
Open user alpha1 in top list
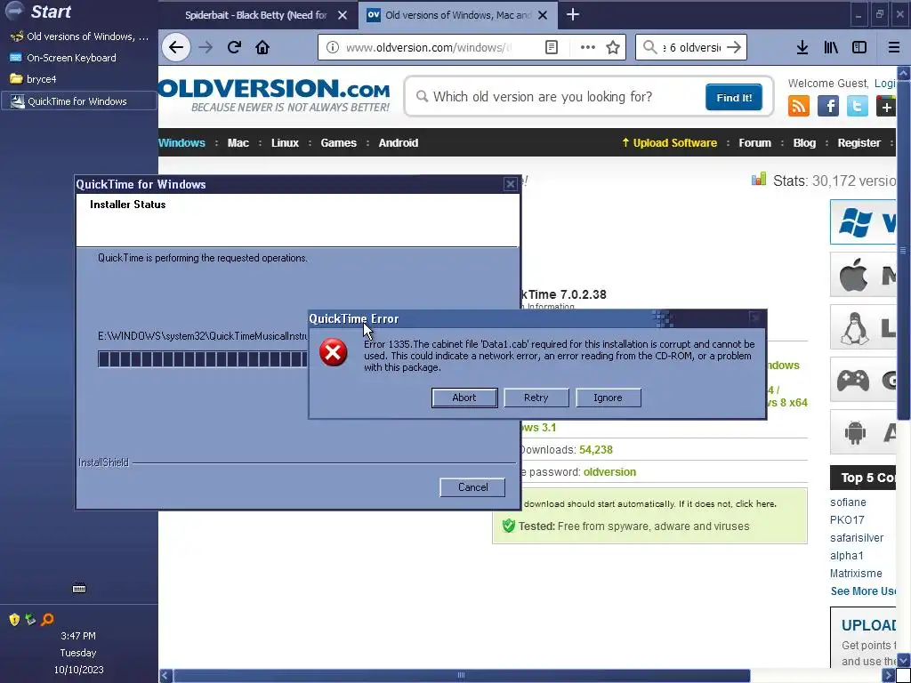(846, 556)
